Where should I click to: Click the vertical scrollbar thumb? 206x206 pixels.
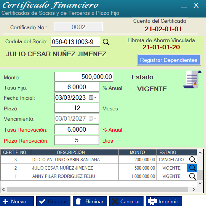200,175
